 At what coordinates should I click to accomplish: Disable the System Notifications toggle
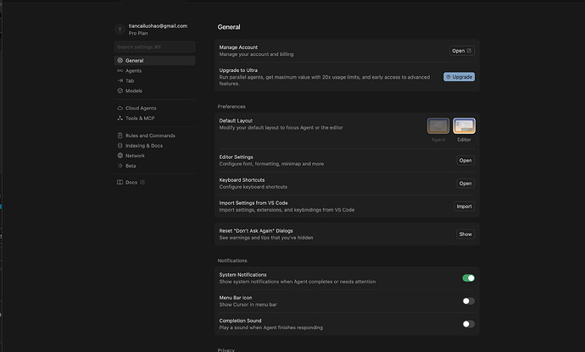[468, 278]
